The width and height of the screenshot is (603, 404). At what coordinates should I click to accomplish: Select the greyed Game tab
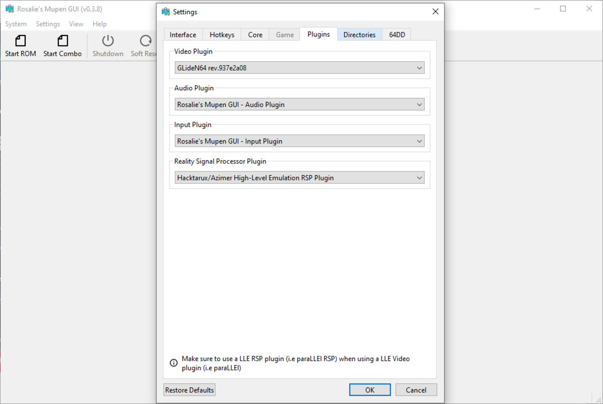click(285, 35)
